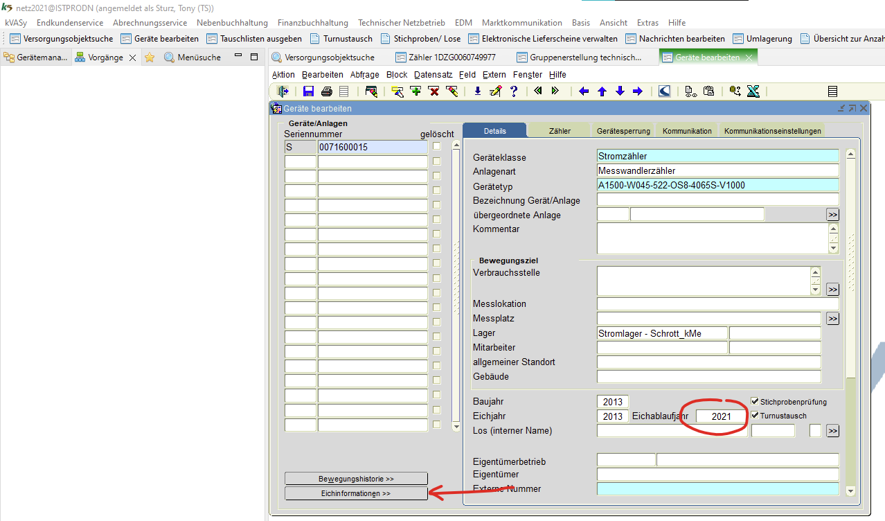
Task: Click the Eichinformationen >> button
Action: coord(356,493)
